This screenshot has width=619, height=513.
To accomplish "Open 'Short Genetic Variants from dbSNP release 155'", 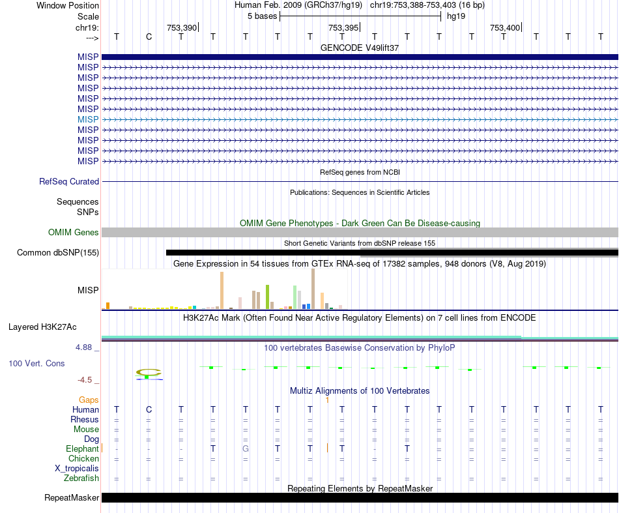I will pos(360,243).
